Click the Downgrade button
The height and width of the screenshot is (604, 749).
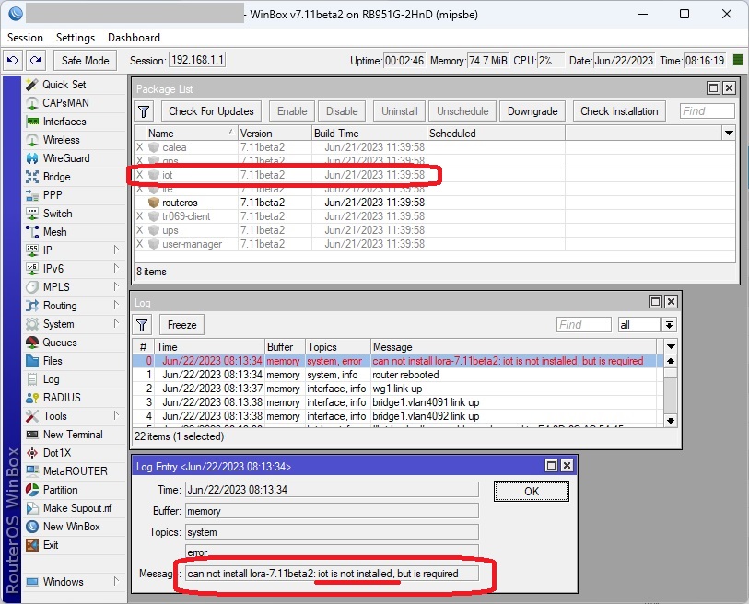[x=532, y=111]
